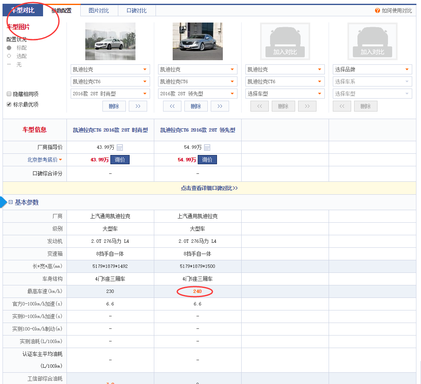The width and height of the screenshot is (421, 384).
Task: Expand the 选择车型 dropdown in third column
Action: [x=285, y=94]
